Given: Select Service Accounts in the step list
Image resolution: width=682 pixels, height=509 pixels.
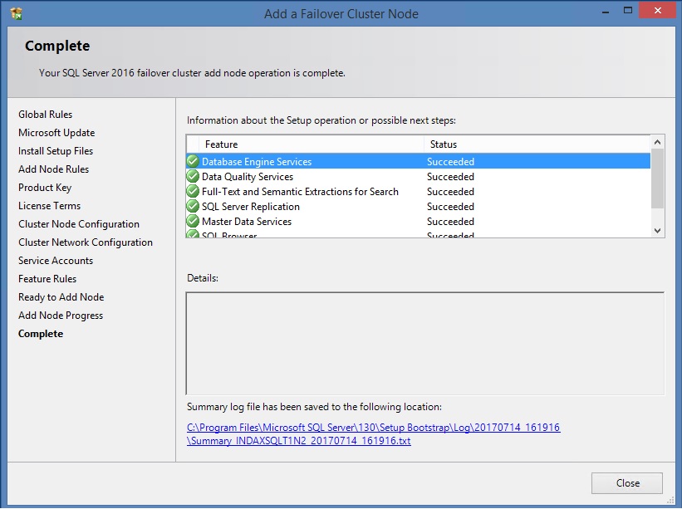Looking at the screenshot, I should (56, 261).
